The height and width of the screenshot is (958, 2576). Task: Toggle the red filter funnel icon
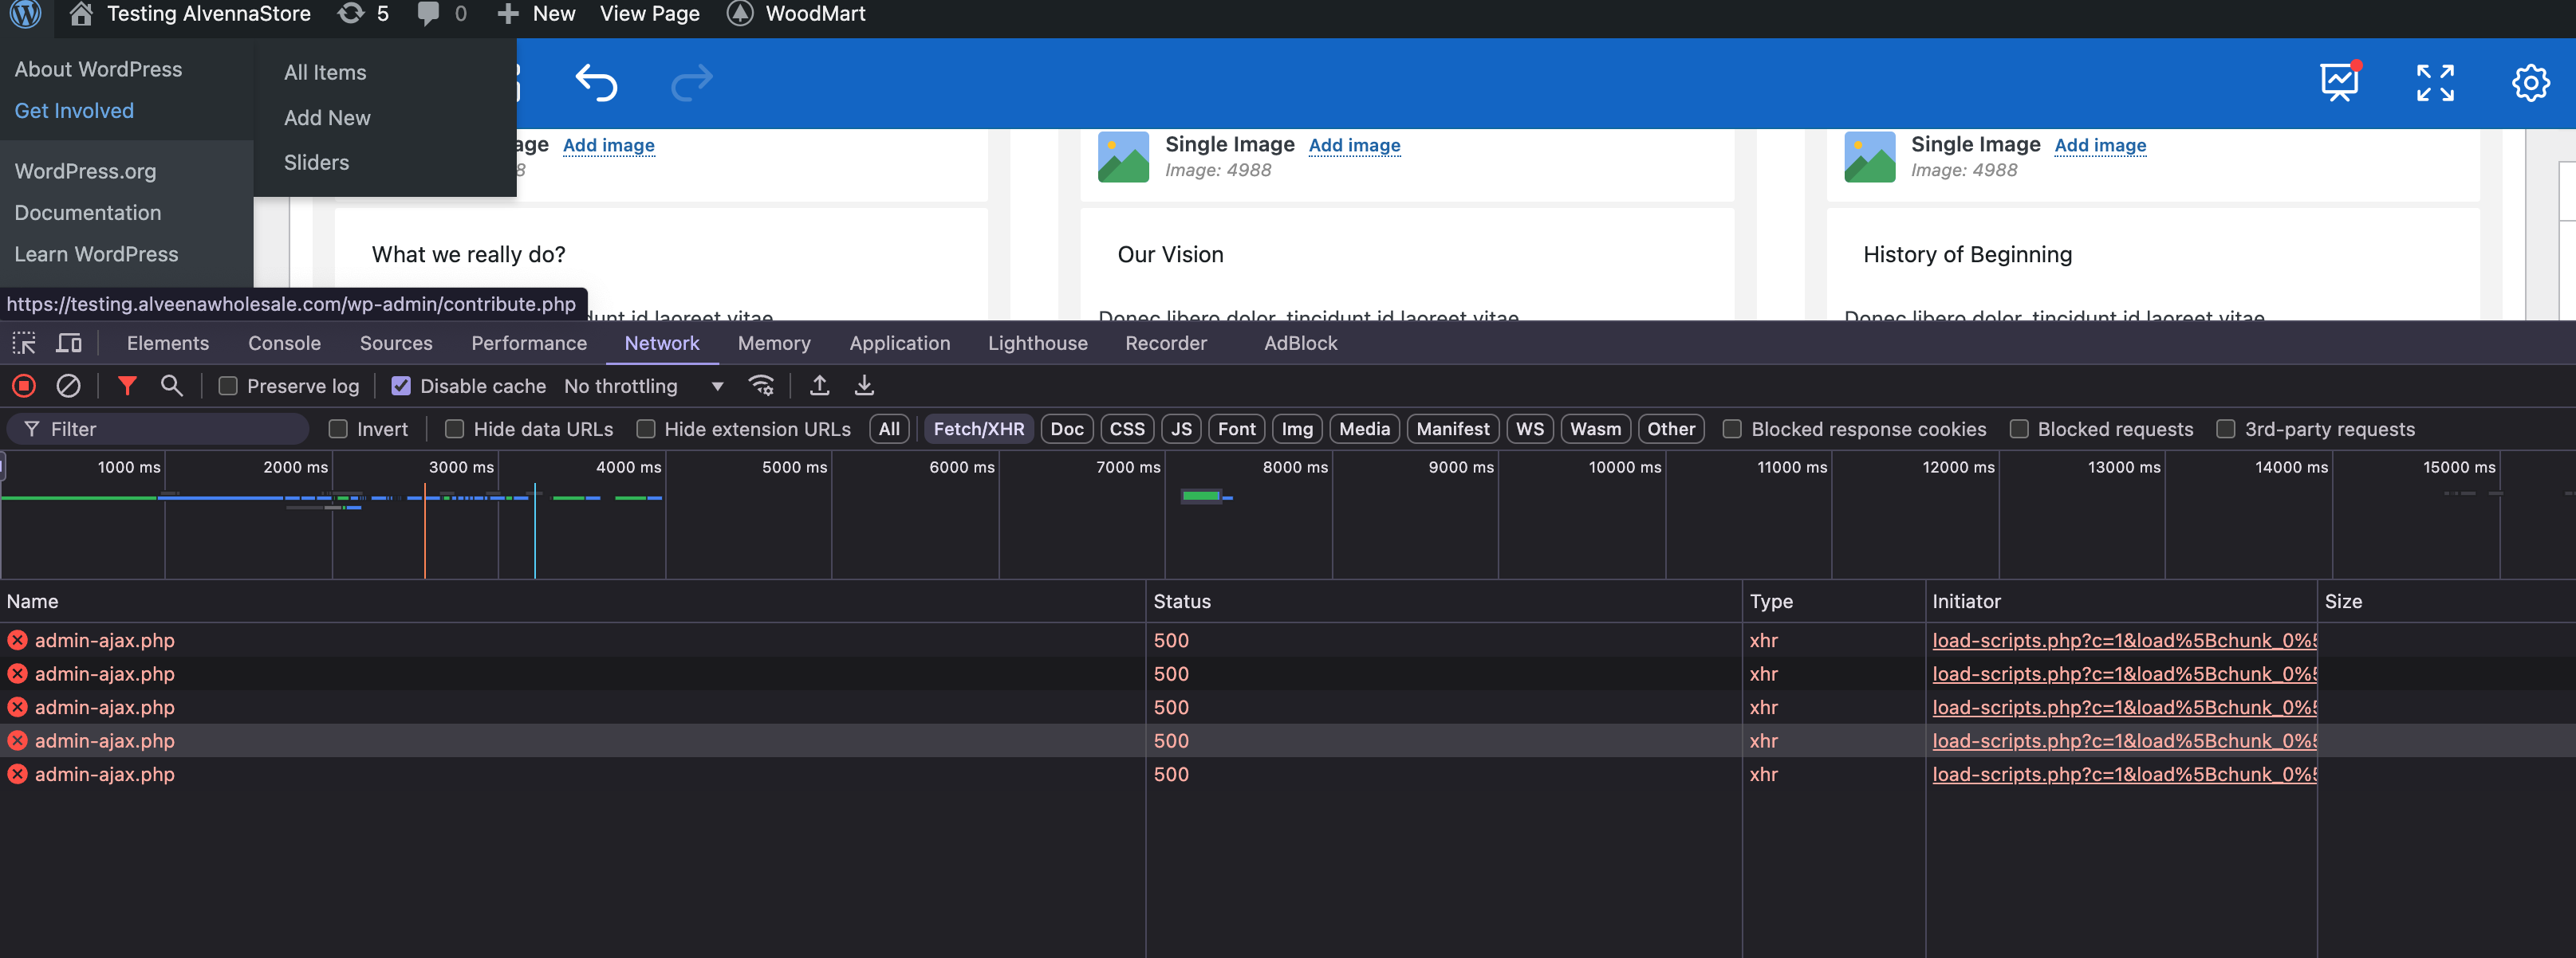click(x=127, y=386)
